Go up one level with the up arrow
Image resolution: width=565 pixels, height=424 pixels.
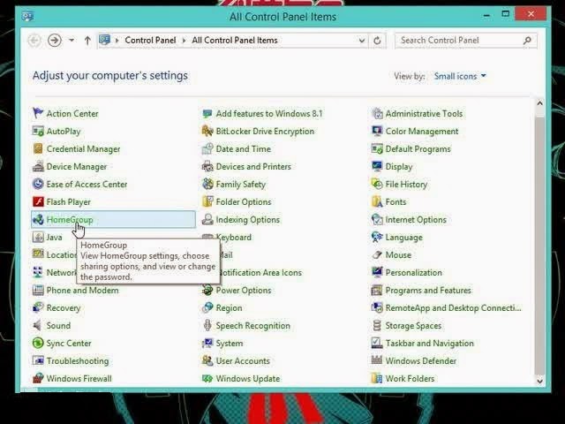[x=87, y=41]
